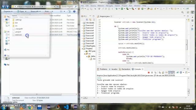Click the New file icon in Eclipse toolbar

click(82, 9)
